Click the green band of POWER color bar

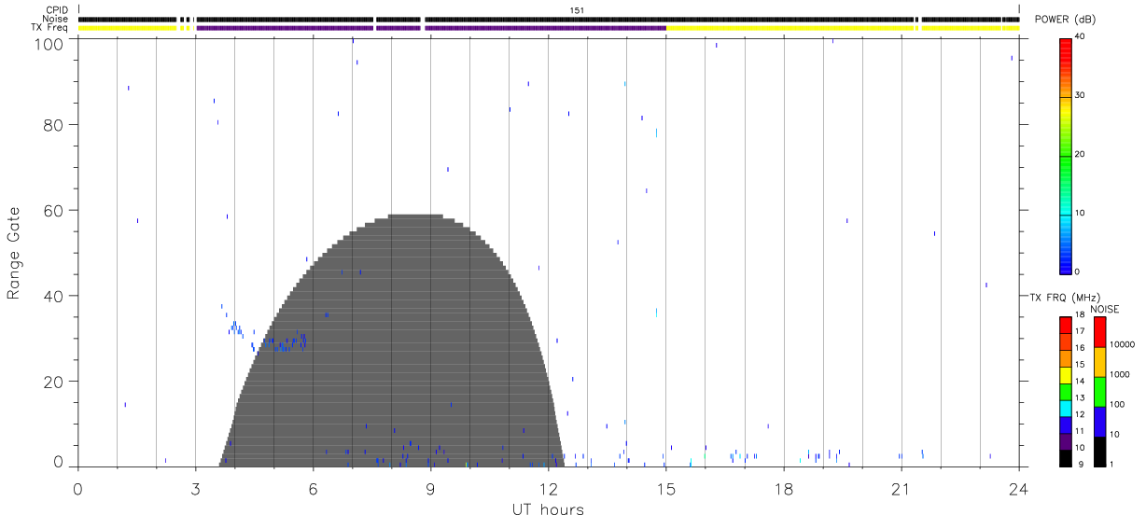[1065, 155]
